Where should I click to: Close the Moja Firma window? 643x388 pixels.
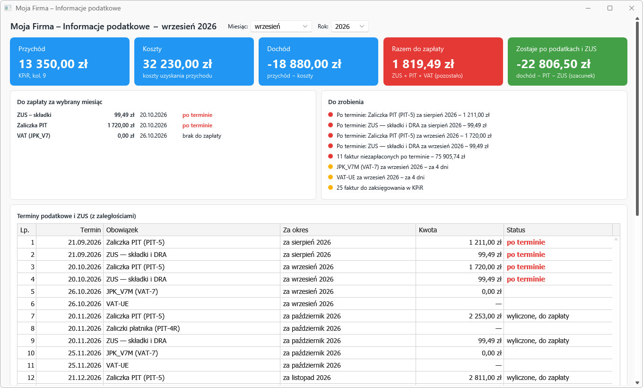pos(632,8)
